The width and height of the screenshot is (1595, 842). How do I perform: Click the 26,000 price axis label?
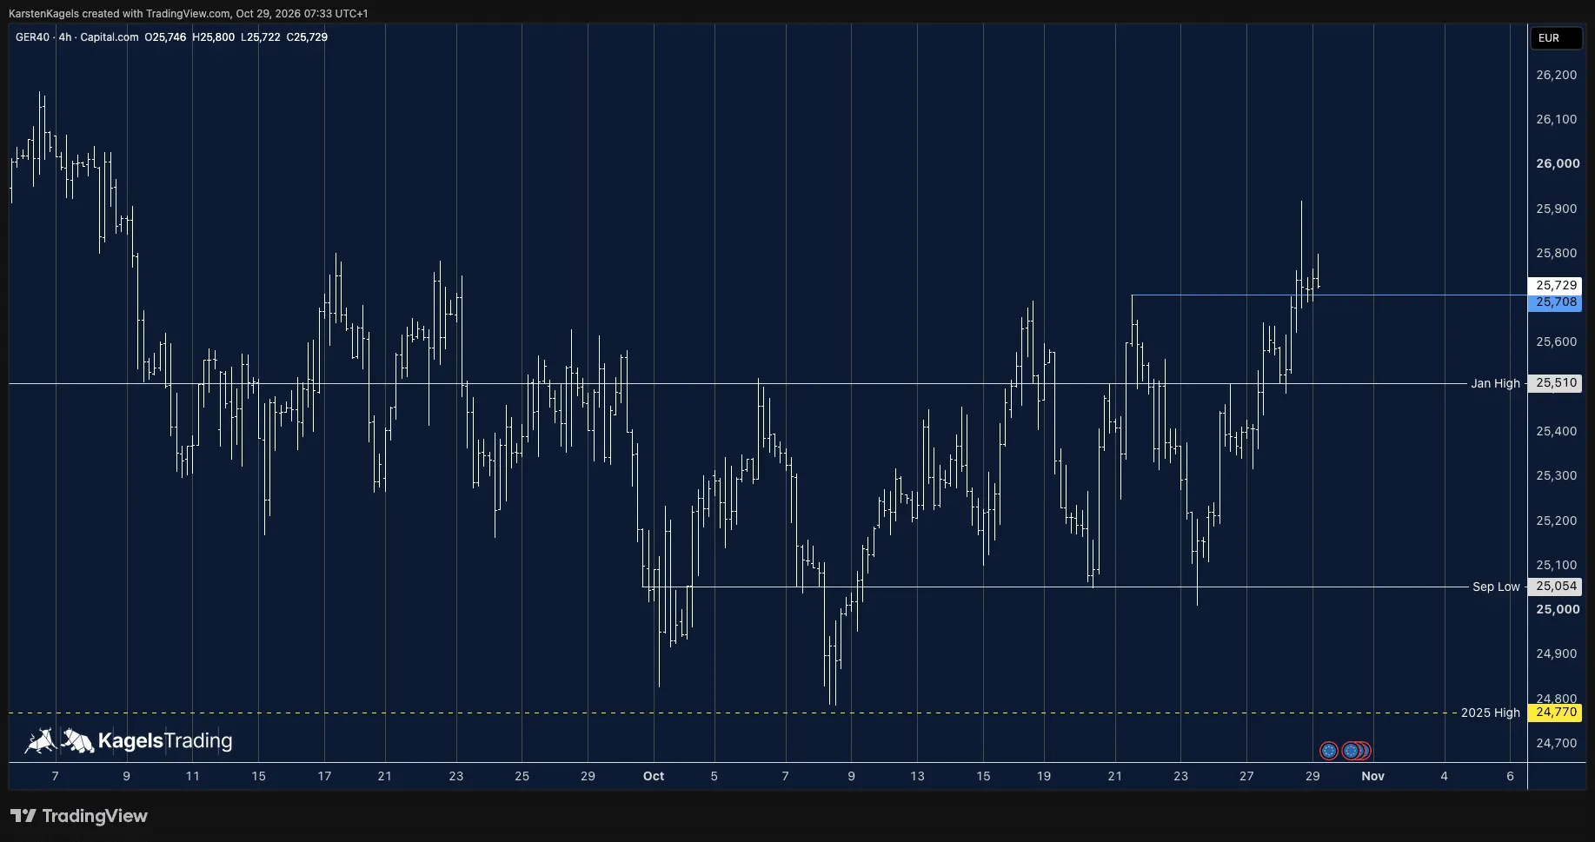(1558, 163)
